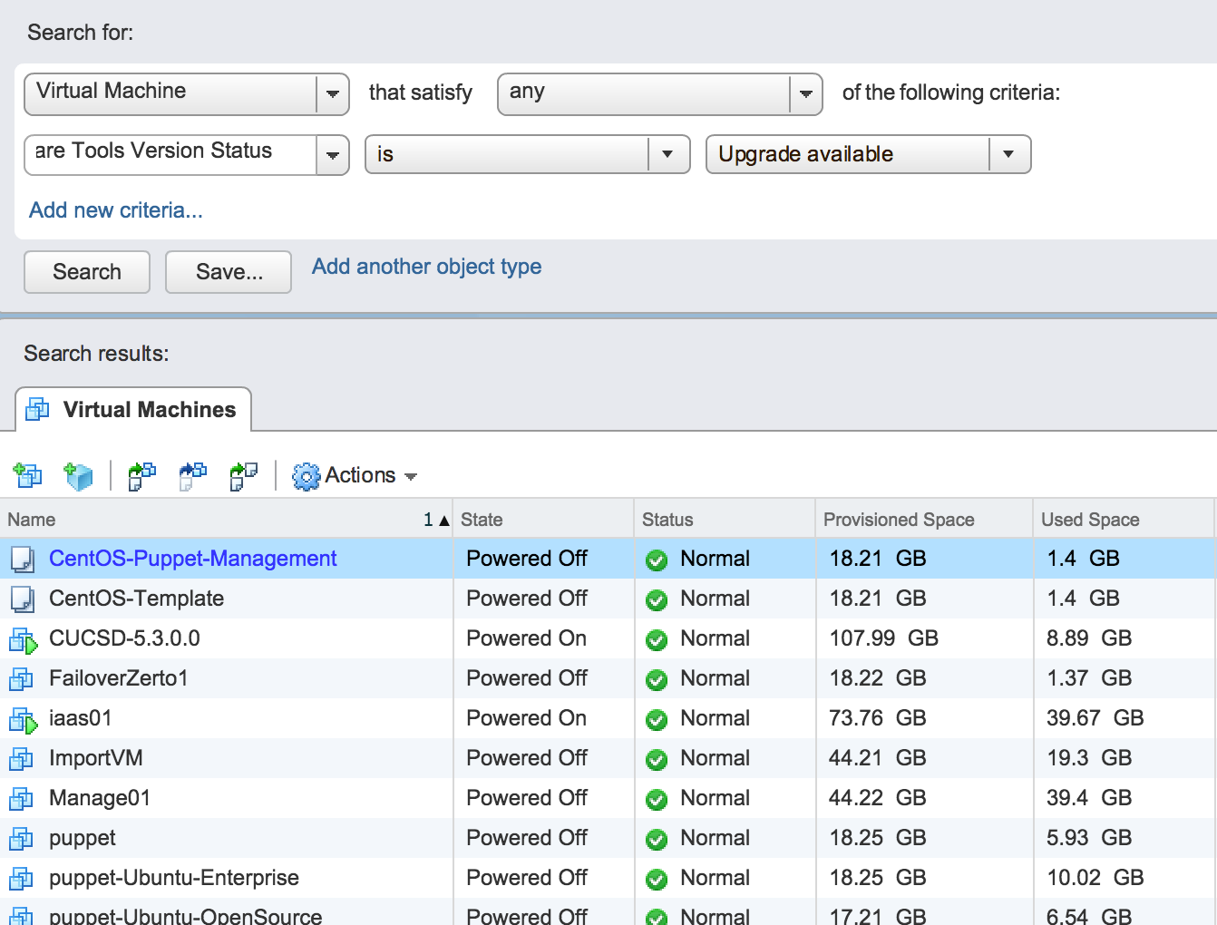Click the powered-on VM icon beside CUCSD-5.3.0.0

(x=23, y=639)
